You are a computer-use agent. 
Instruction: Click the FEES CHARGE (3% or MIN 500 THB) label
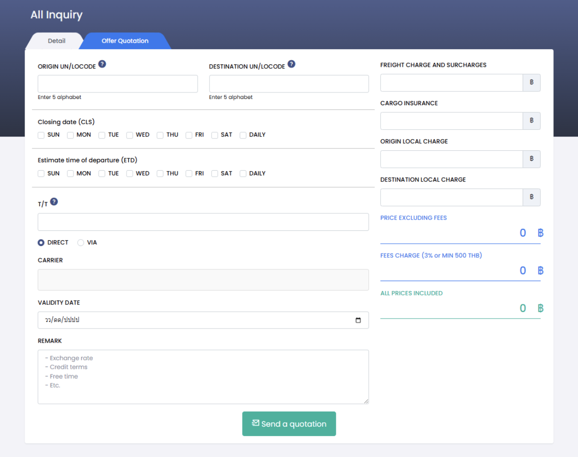[431, 256]
